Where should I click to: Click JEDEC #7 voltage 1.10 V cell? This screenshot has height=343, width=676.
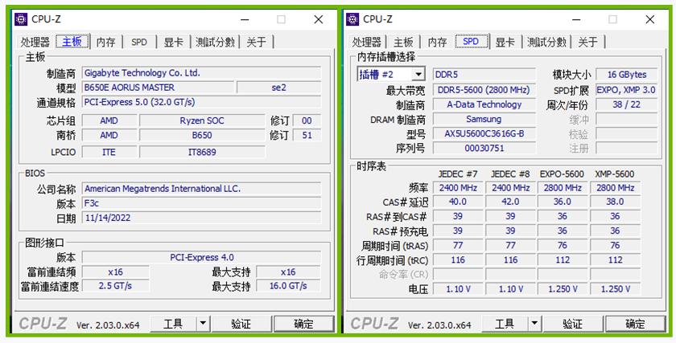458,289
